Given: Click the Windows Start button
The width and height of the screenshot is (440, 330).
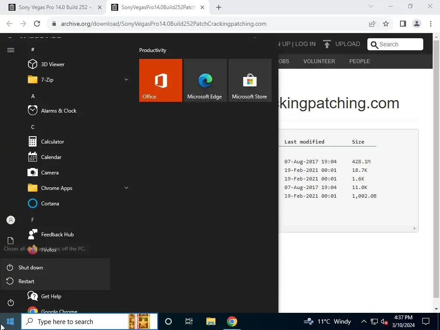Looking at the screenshot, I should [10, 321].
